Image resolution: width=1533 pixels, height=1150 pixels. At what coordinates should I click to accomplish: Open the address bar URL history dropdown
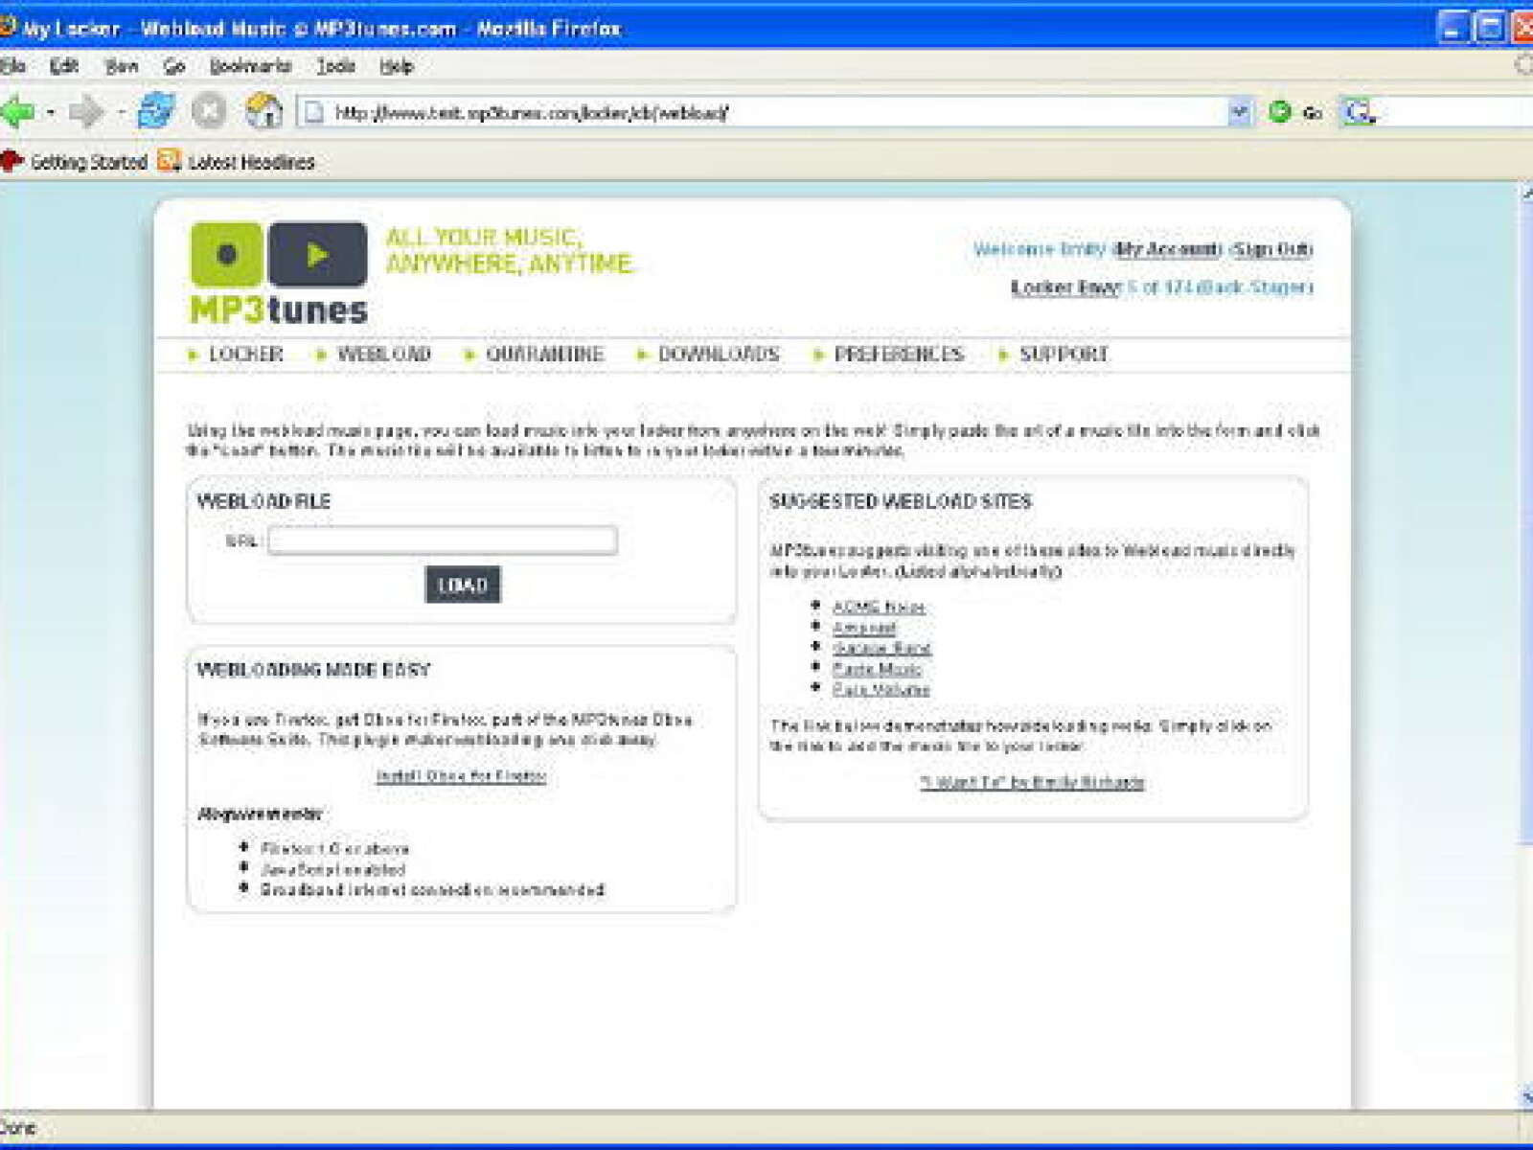pos(1239,112)
